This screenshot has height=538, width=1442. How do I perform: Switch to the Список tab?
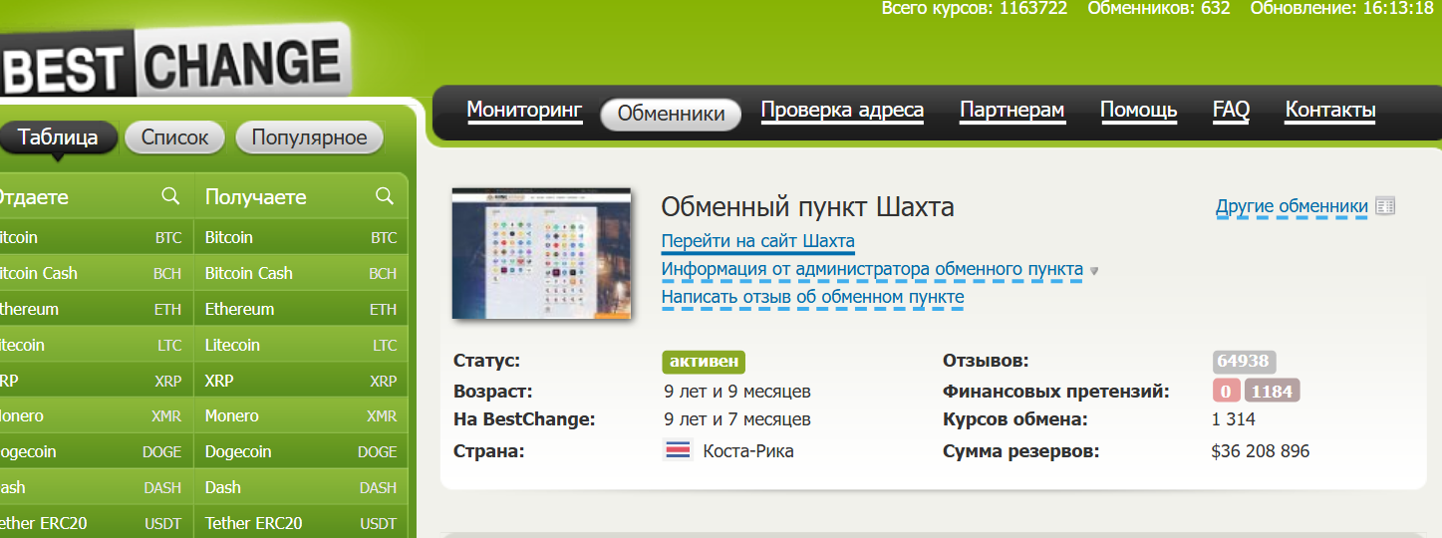(x=175, y=137)
